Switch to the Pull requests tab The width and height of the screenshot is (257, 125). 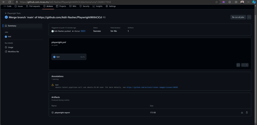[x=33, y=6]
